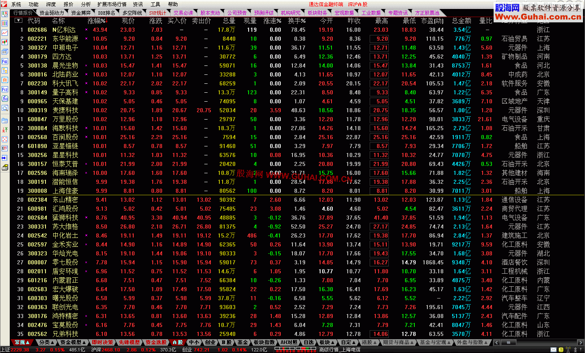Open the candlestick K-line chart icon

pos(5,42)
